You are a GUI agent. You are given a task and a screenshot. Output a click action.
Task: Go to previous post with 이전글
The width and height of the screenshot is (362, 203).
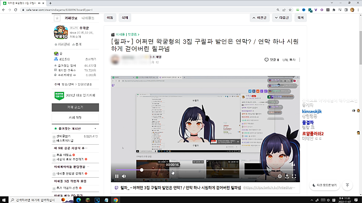(262, 18)
